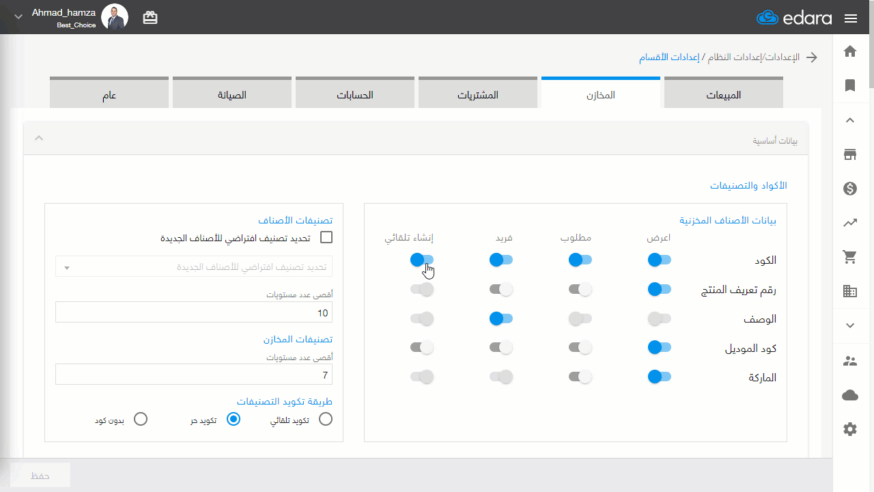
Task: Toggle فريد switch for الكود row
Action: [501, 260]
